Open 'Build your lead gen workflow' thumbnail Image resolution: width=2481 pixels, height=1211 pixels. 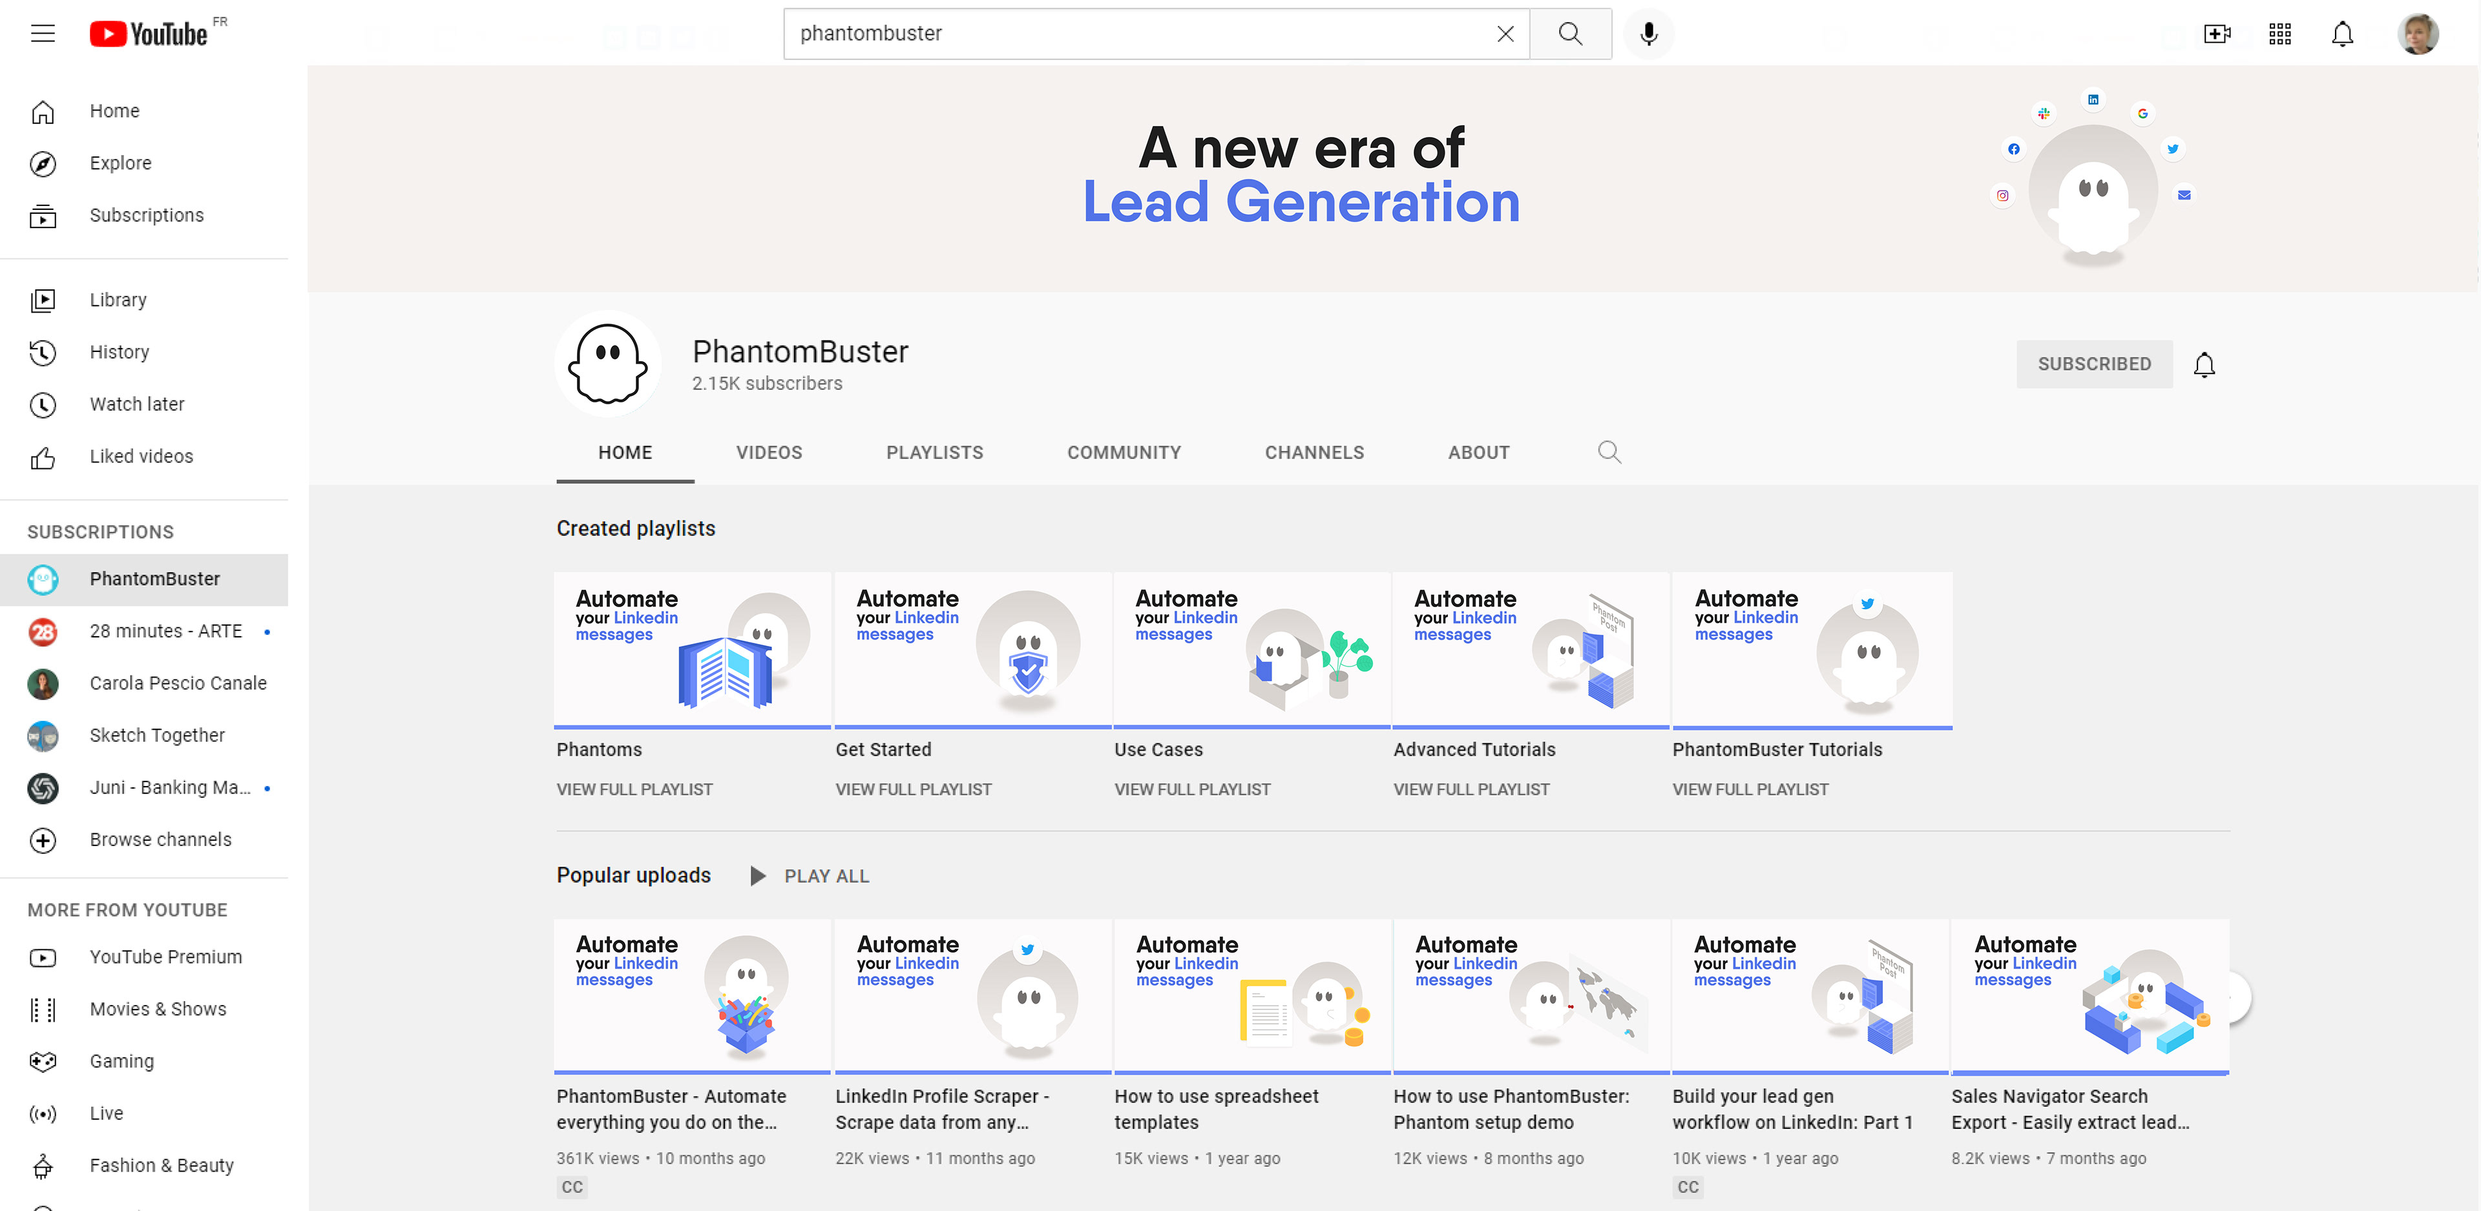click(x=1810, y=997)
